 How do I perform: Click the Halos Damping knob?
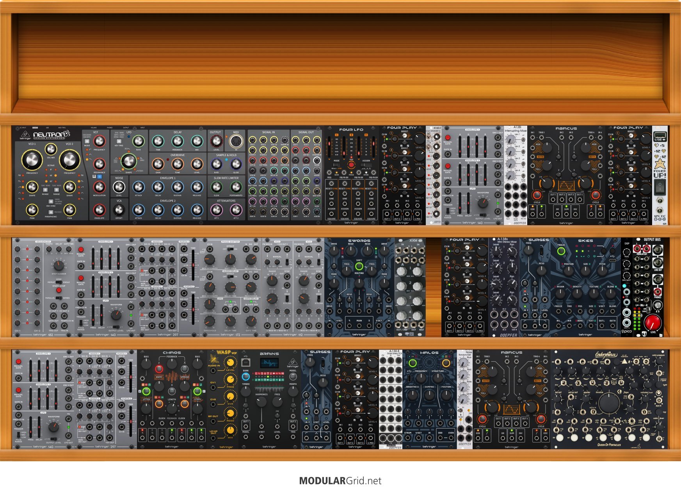(429, 395)
